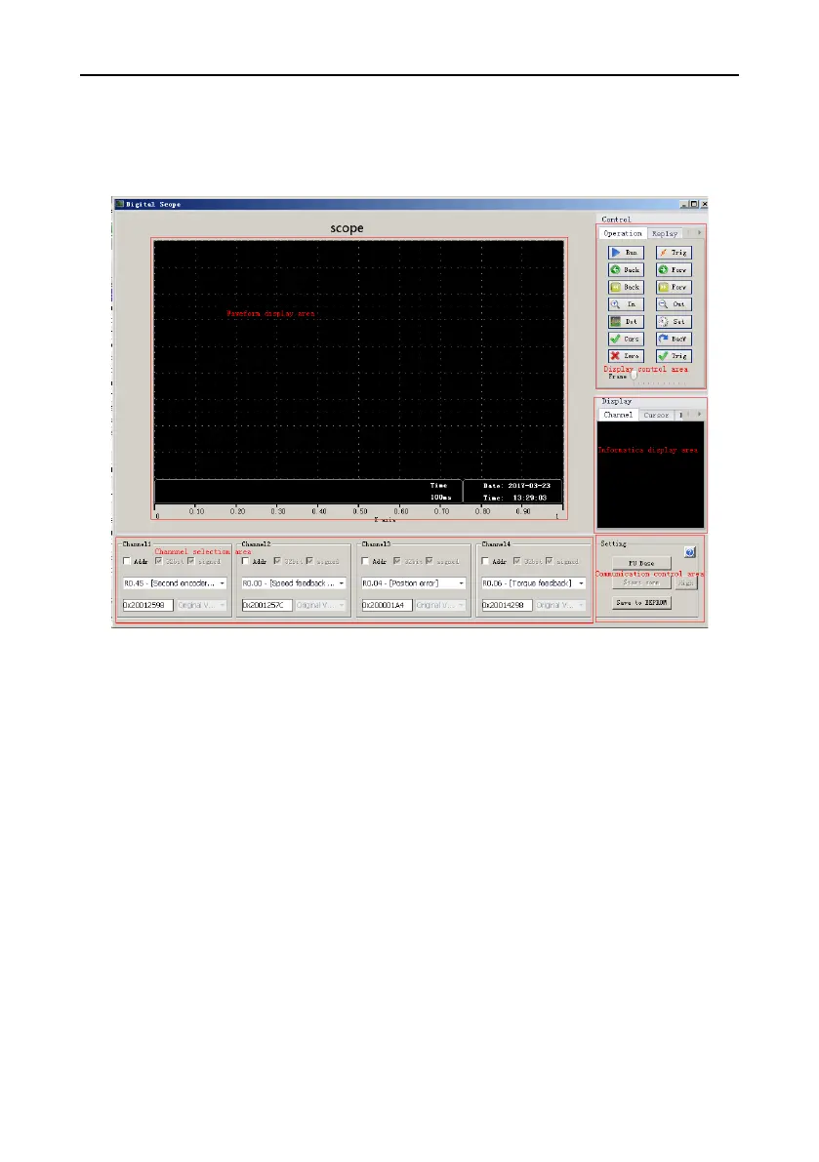Start acquisition with the Run button
819x1162 pixels.
pos(626,253)
